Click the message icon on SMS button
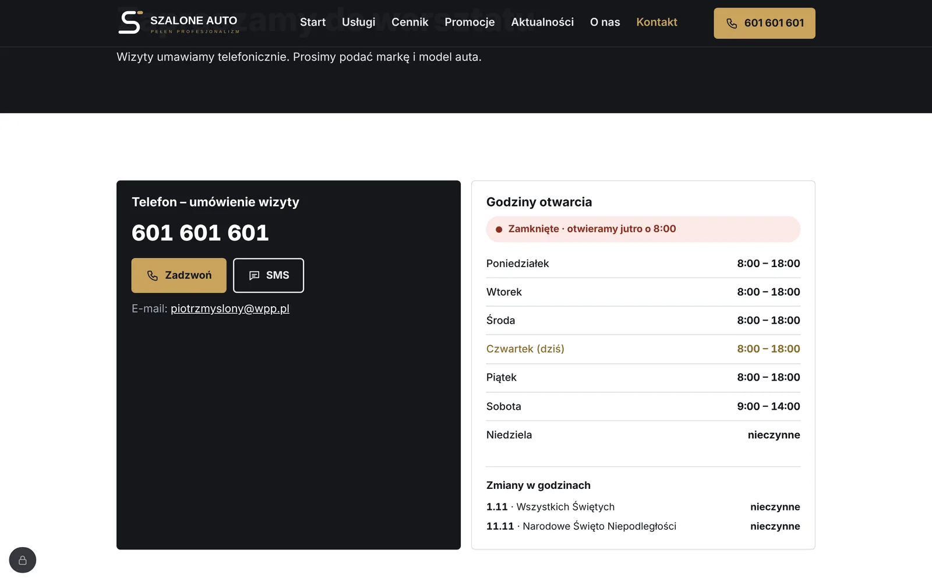 pos(255,275)
